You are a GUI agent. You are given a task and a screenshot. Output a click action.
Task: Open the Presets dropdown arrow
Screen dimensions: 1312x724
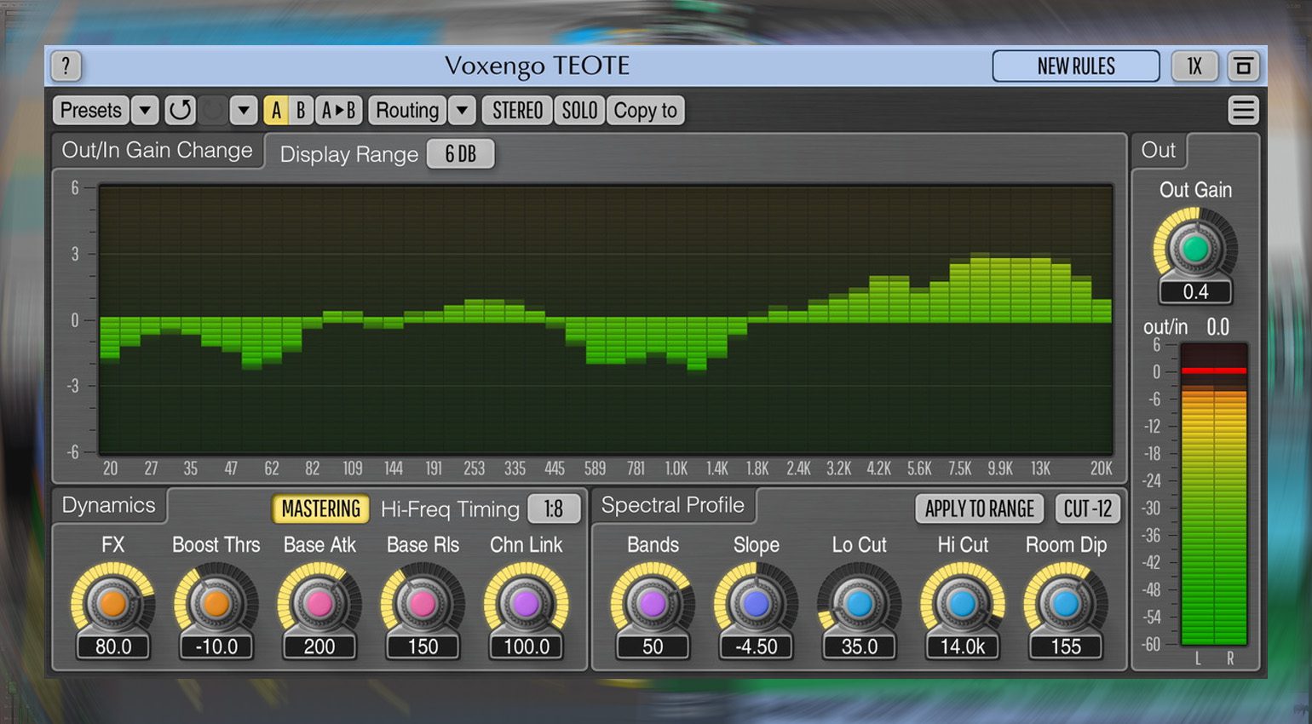(146, 110)
